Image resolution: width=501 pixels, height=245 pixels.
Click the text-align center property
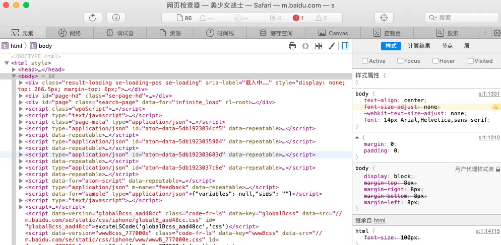click(395, 101)
